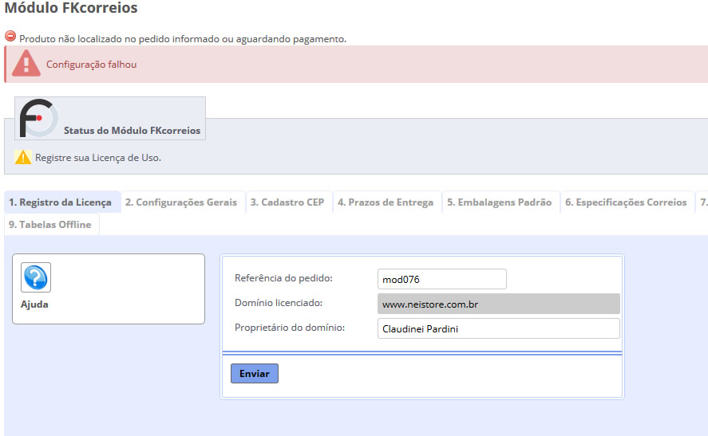Viewport: 708px width, 436px height.
Task: Click the red warning triangle icon
Action: click(26, 63)
